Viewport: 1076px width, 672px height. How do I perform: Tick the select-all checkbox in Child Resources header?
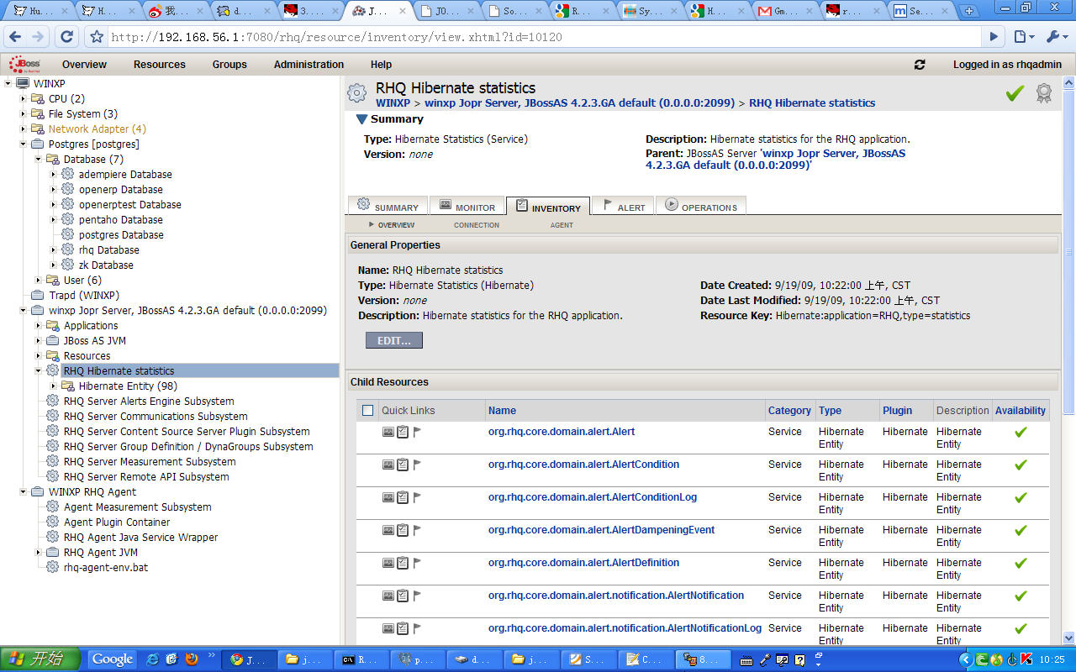[367, 411]
